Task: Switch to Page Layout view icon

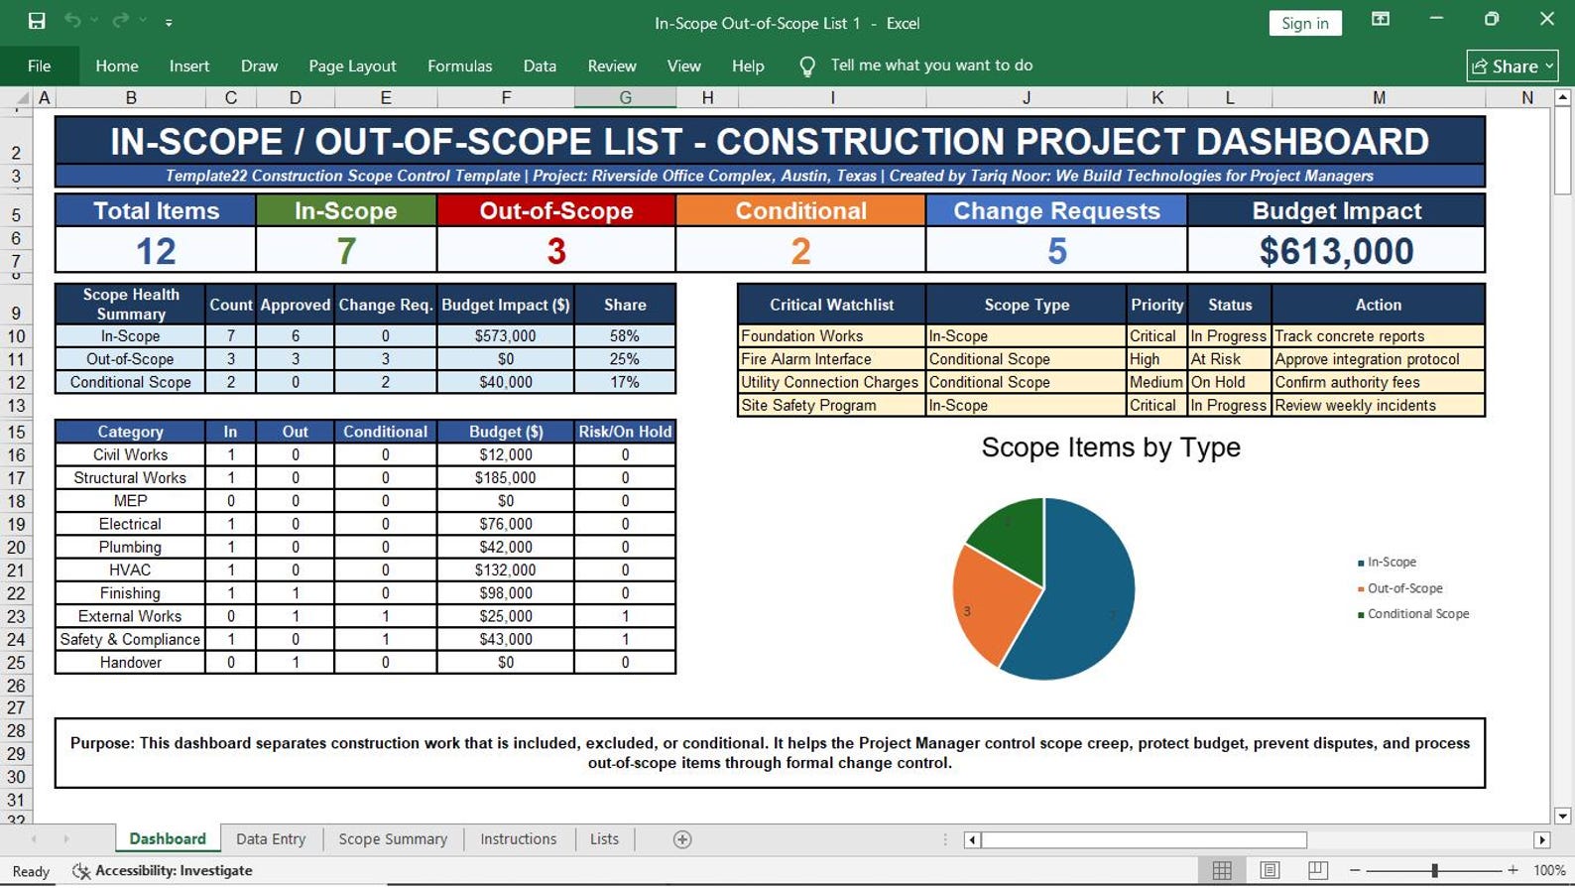Action: coord(1270,870)
